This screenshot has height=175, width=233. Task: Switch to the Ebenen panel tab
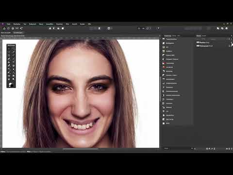click(x=199, y=36)
